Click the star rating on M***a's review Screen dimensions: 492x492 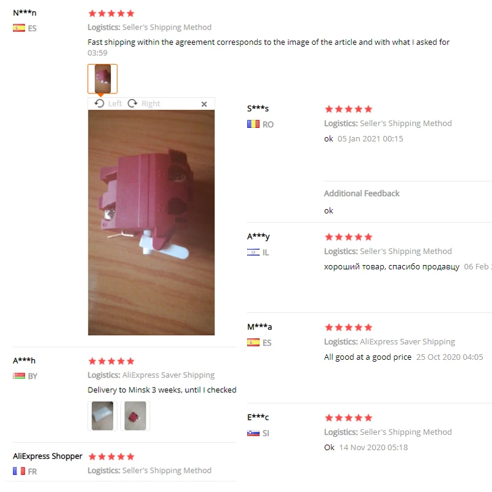coord(348,328)
